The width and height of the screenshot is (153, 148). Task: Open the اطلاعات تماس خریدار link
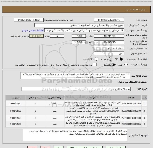(33, 31)
